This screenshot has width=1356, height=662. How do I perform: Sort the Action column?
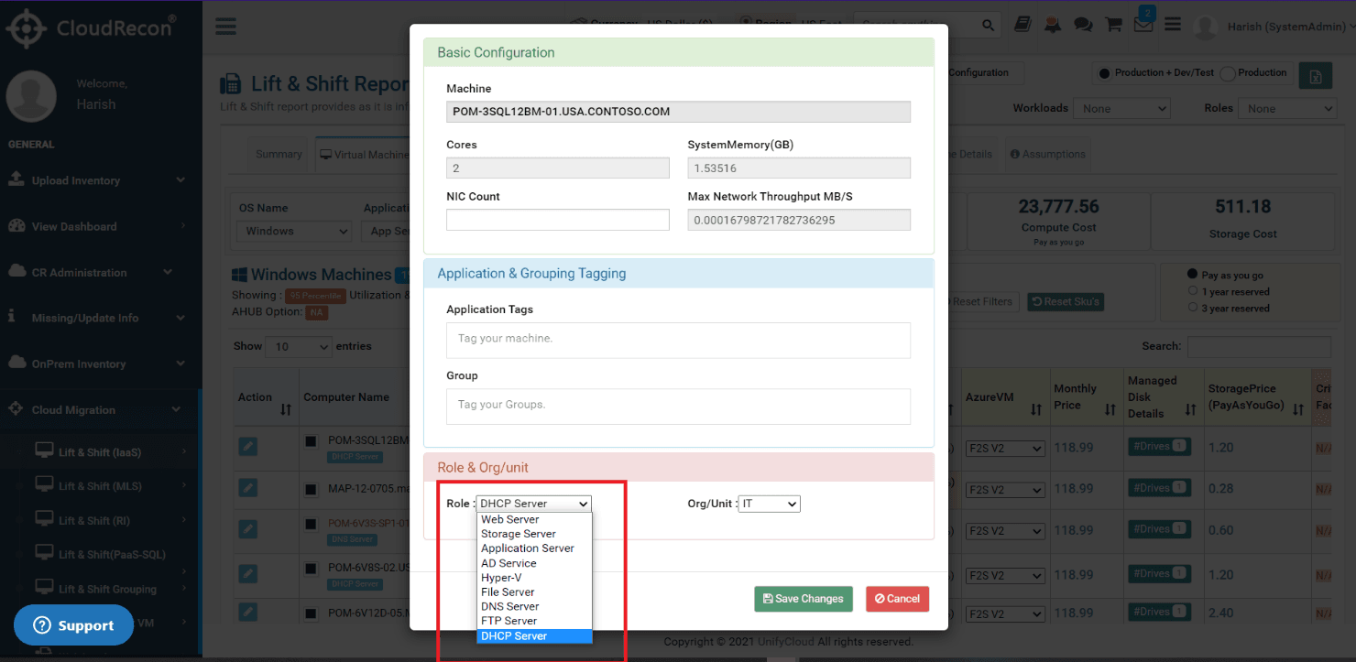pos(285,409)
